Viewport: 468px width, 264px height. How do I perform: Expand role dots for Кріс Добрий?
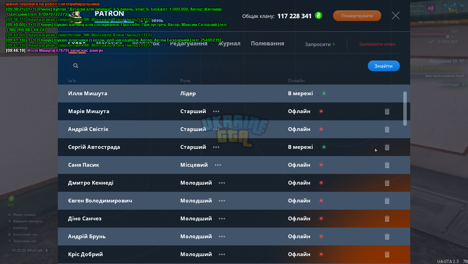coord(222,254)
